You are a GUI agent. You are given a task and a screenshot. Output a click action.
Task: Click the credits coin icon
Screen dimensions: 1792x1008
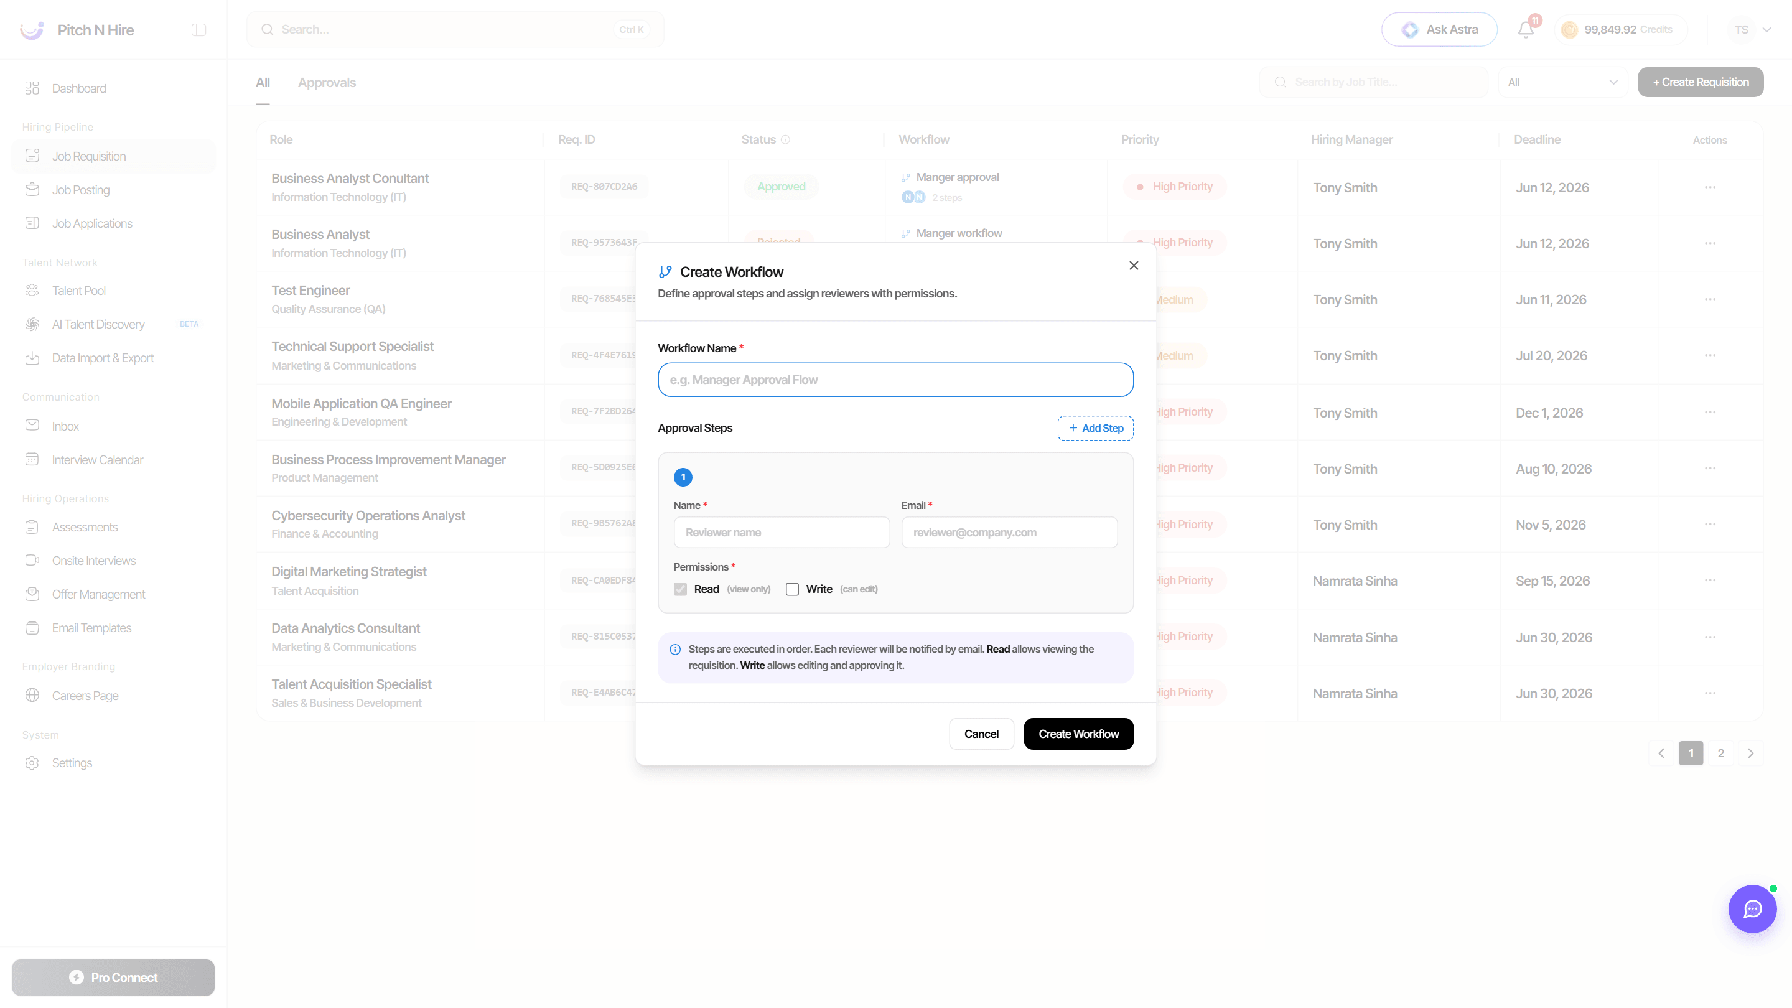[1570, 29]
